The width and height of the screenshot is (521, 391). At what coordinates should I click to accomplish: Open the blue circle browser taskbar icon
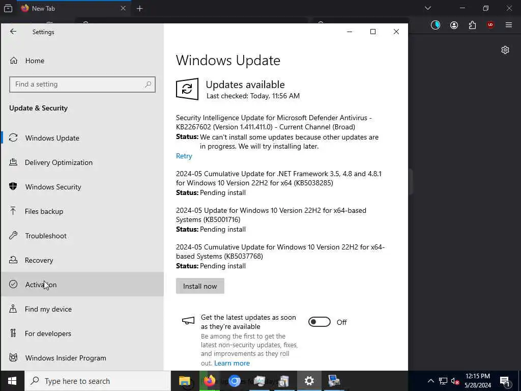pyautogui.click(x=234, y=381)
